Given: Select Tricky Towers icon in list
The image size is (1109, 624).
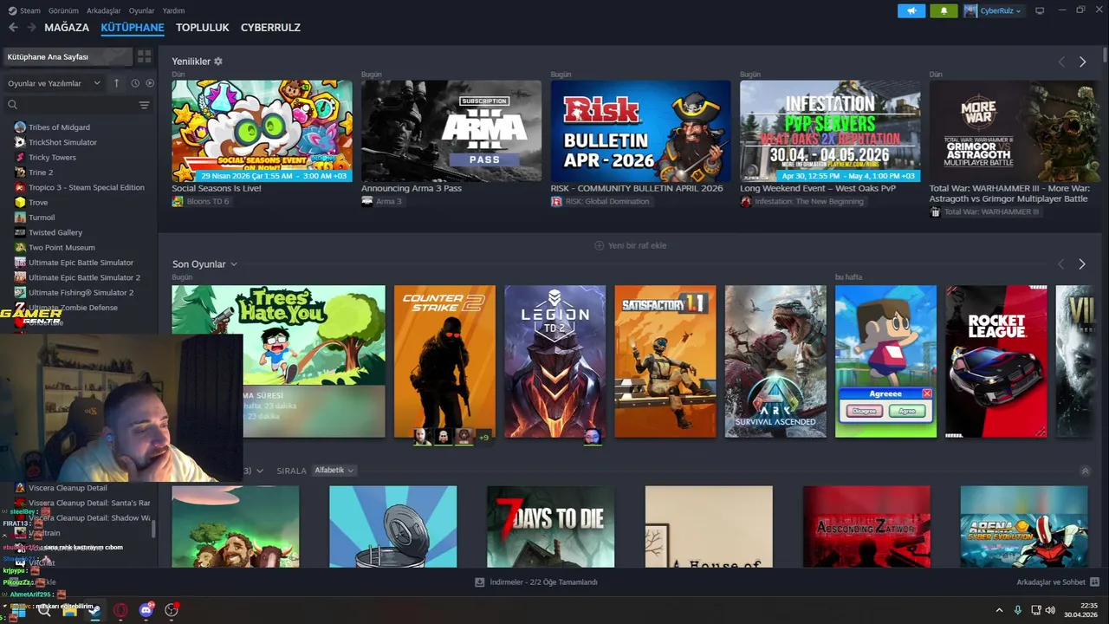Looking at the screenshot, I should click(20, 158).
